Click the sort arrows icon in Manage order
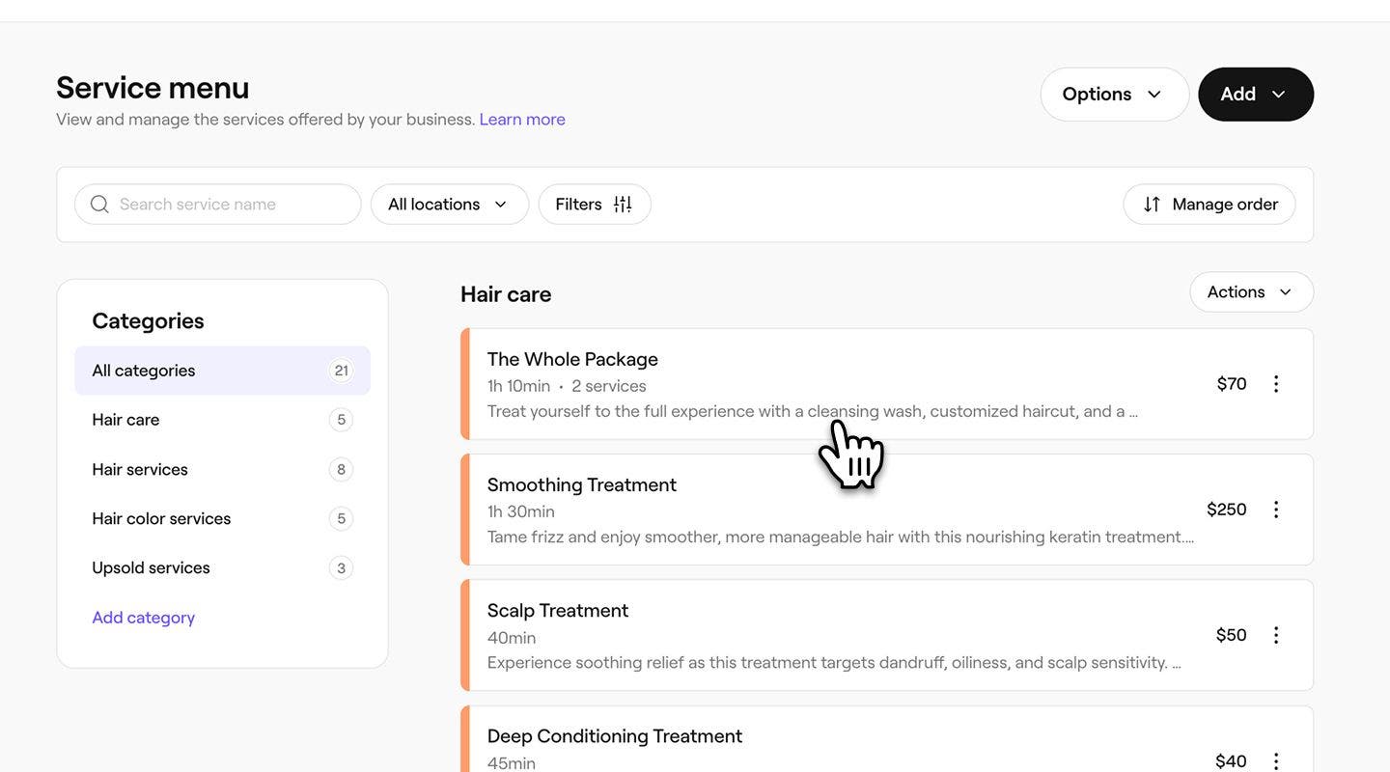This screenshot has width=1390, height=772. [x=1152, y=205]
